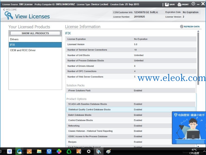Go back via the WELCOME arrow
This screenshot has width=206, height=155.
[4, 10]
